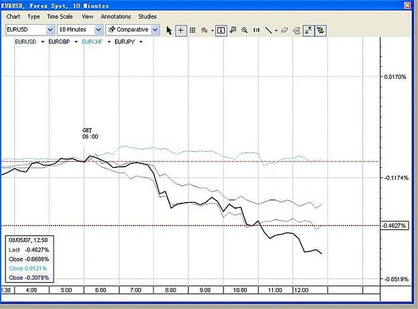Toggle the comparative series settings icon
Viewport: 418px width, 309px height.
(321, 30)
